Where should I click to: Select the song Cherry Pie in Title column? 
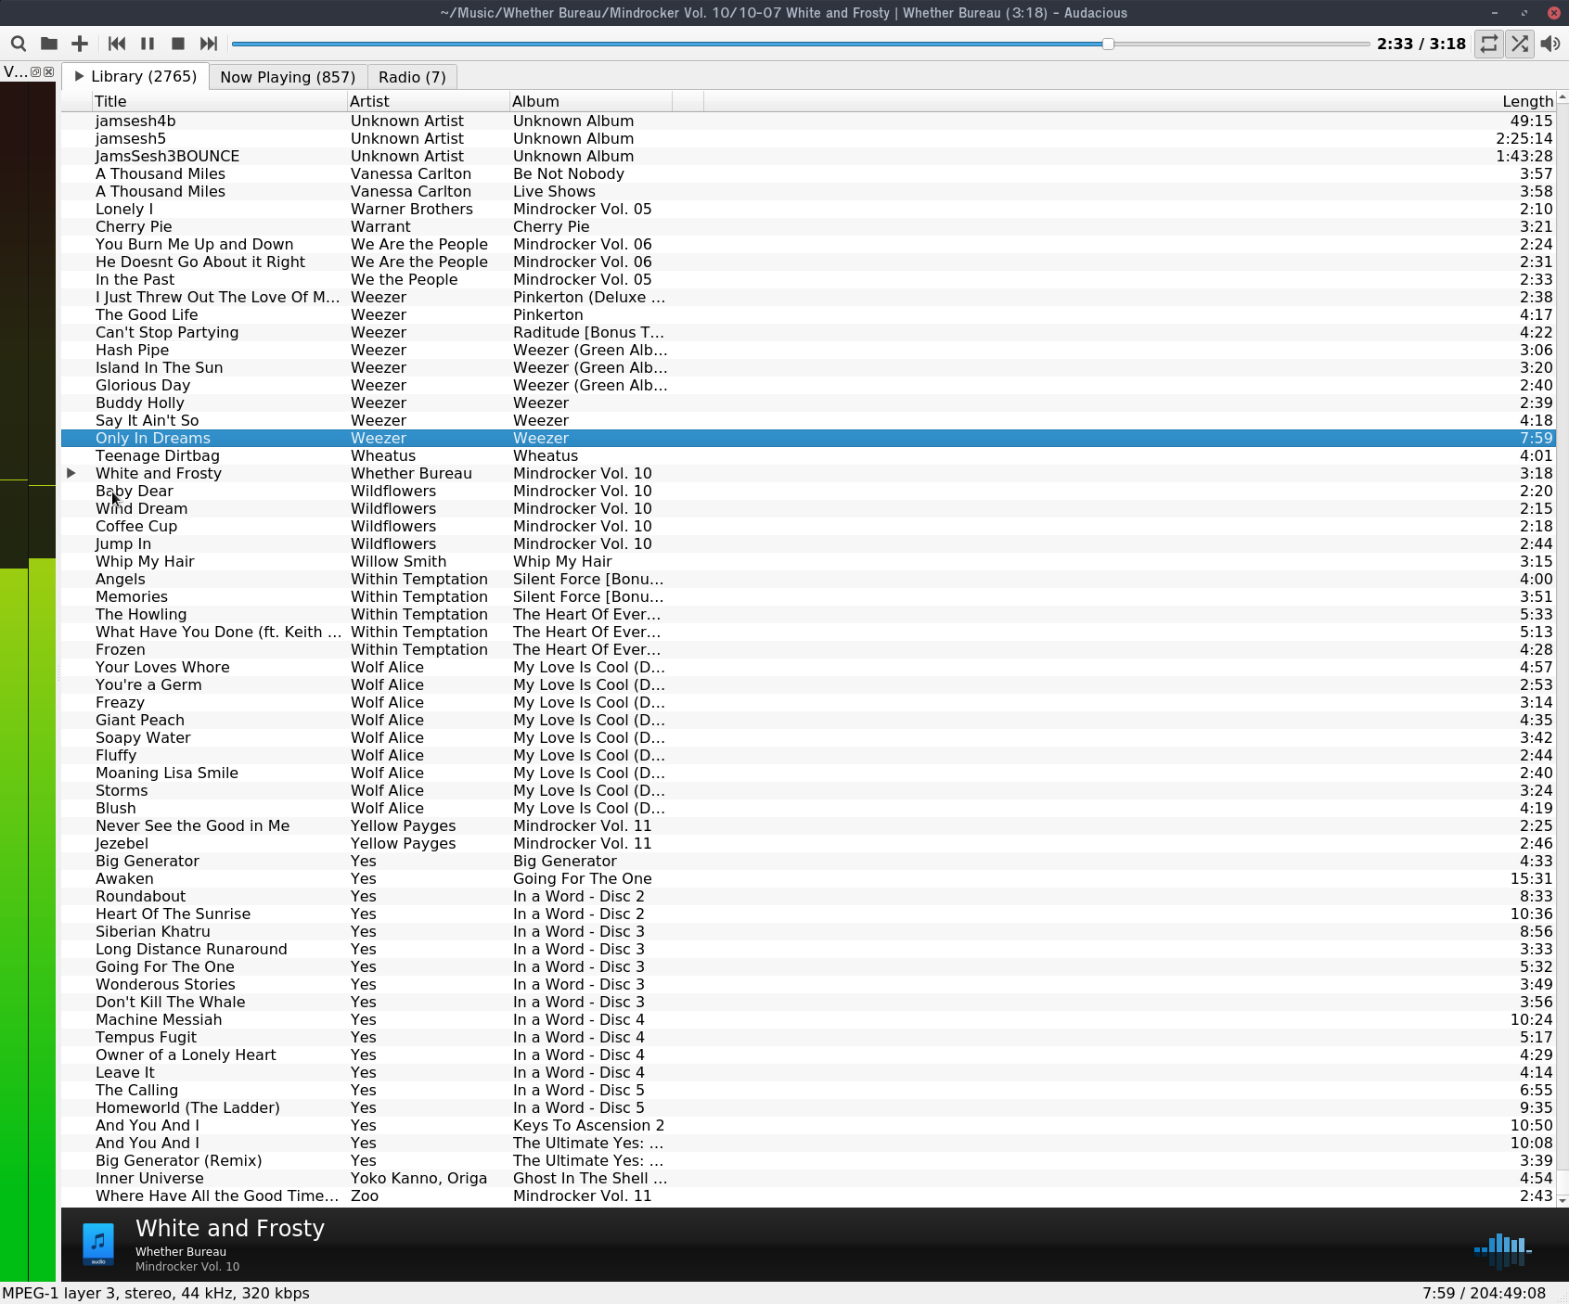point(134,226)
